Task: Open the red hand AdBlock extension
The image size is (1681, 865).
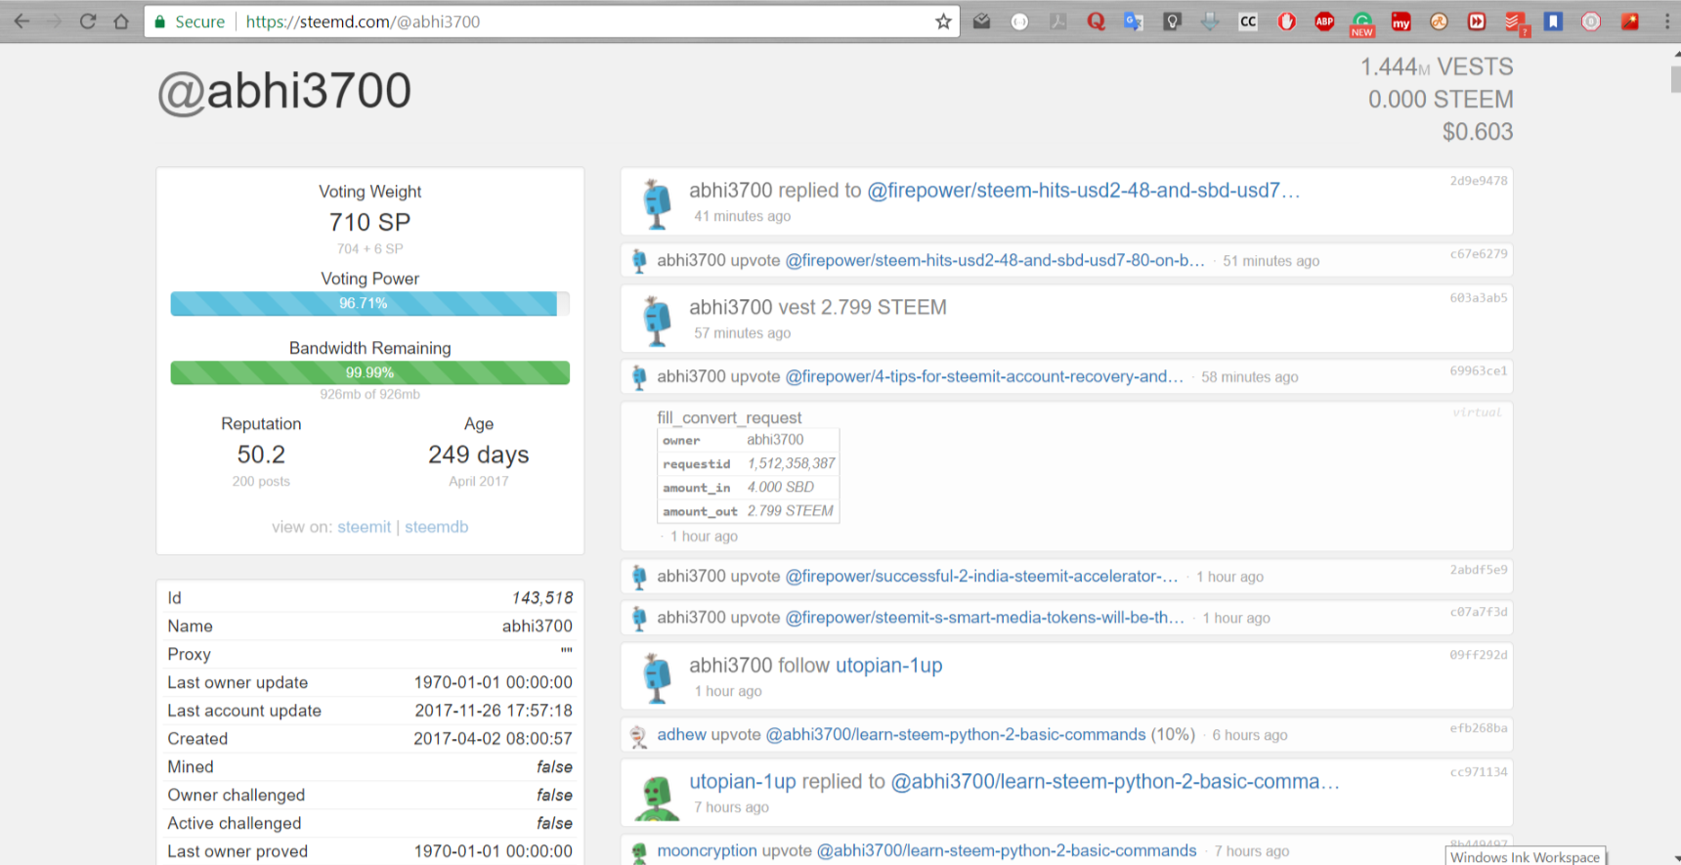Action: [x=1286, y=22]
